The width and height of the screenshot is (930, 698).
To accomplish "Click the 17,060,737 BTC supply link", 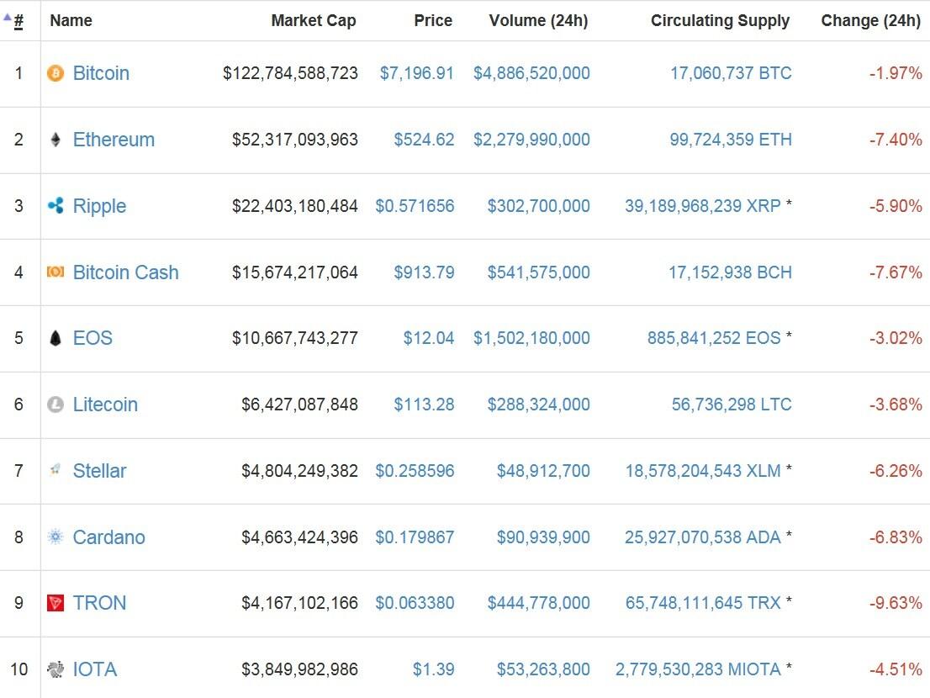I will (730, 73).
